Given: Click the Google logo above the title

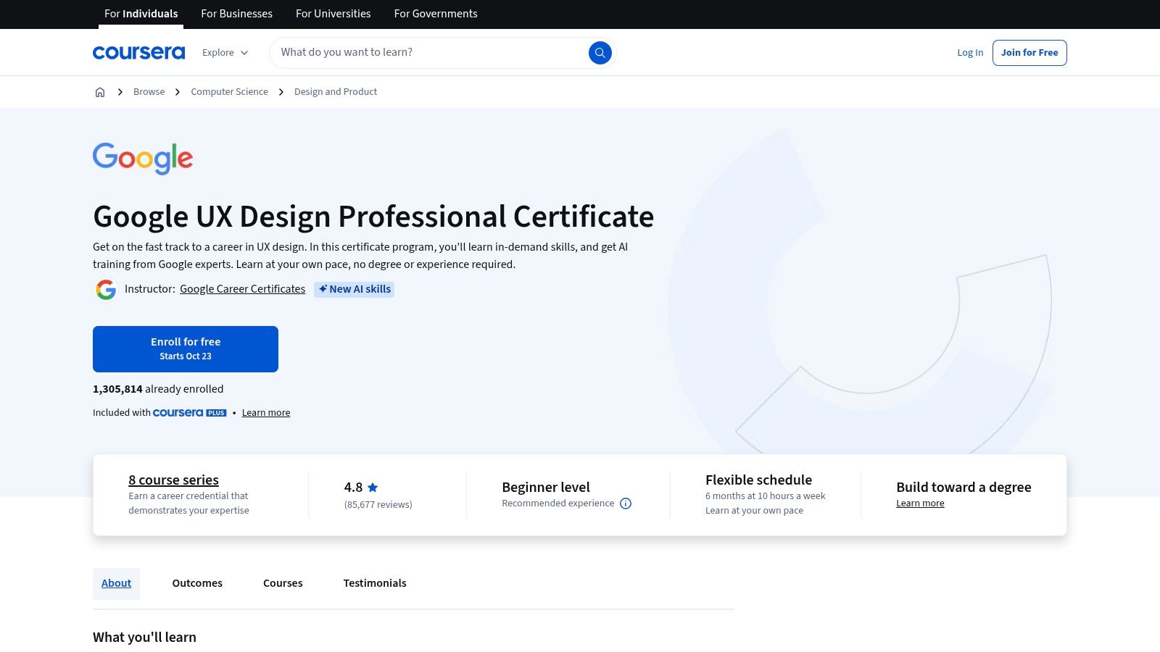Looking at the screenshot, I should coord(143,158).
